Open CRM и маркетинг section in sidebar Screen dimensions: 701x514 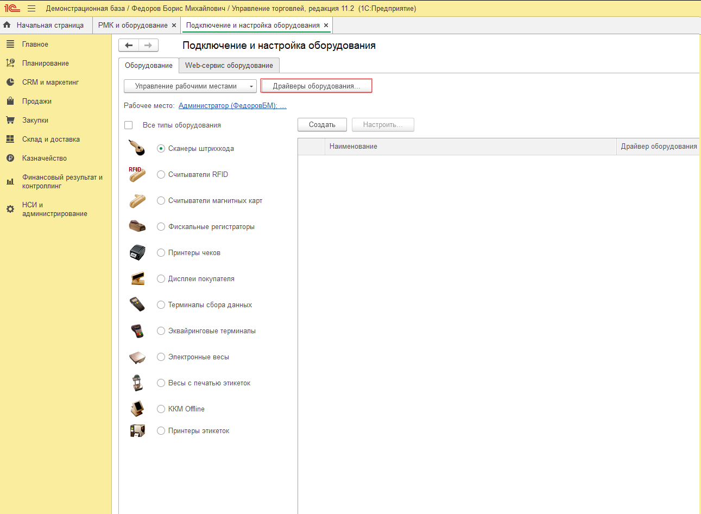pos(50,83)
